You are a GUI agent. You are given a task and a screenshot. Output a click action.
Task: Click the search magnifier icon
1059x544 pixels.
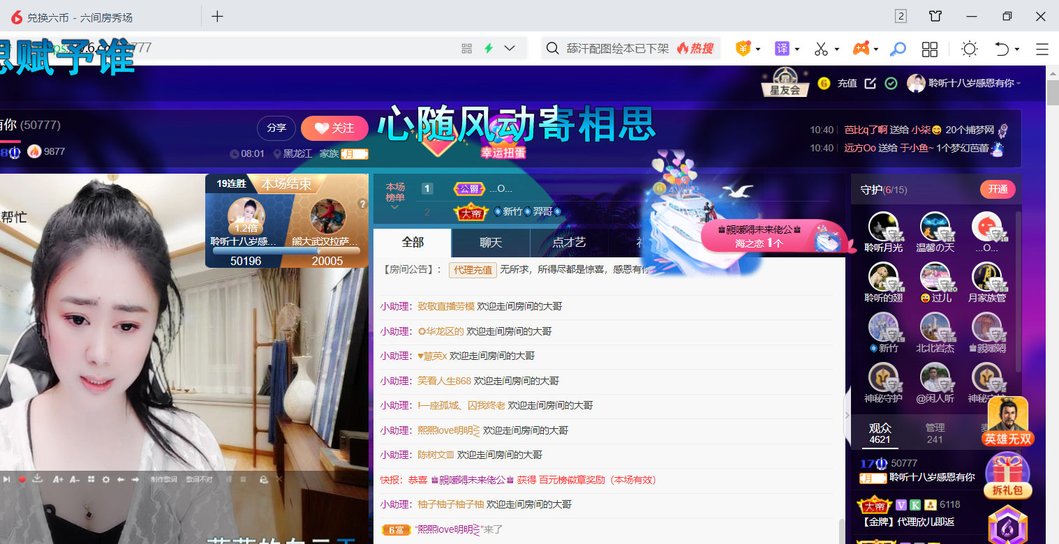(553, 48)
